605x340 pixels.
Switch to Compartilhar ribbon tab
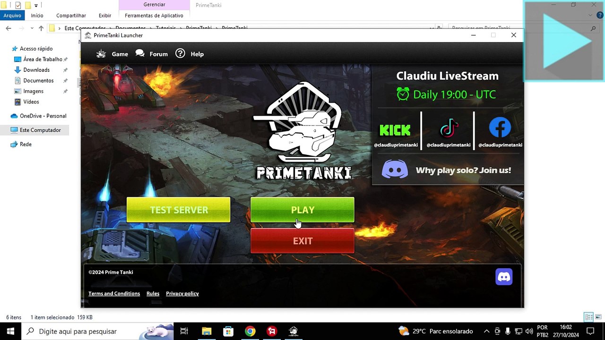[x=71, y=16]
